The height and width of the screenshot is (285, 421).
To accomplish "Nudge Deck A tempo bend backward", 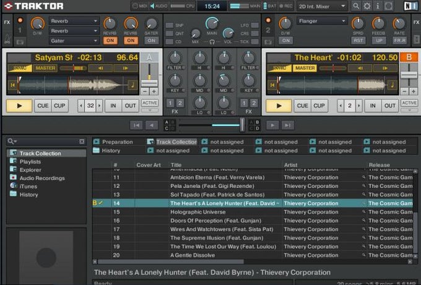I will tap(101, 68).
